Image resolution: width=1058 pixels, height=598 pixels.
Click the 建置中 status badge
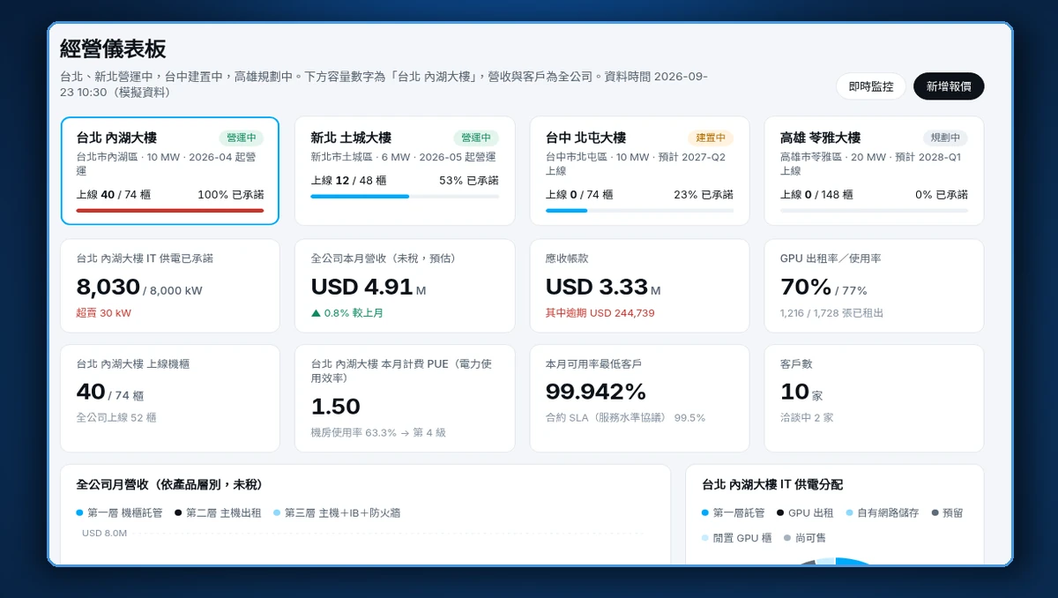pos(711,138)
